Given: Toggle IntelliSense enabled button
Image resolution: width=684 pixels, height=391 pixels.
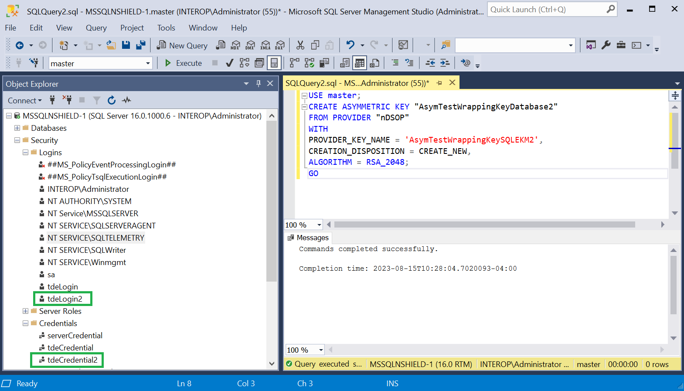Looking at the screenshot, I should pyautogui.click(x=274, y=63).
